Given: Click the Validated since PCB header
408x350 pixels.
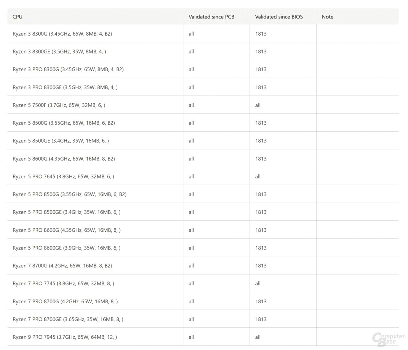Looking at the screenshot, I should pos(211,17).
